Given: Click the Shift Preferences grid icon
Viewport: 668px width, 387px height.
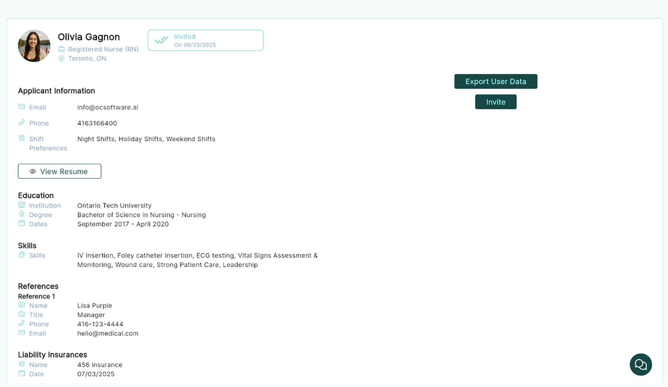Looking at the screenshot, I should tap(21, 138).
